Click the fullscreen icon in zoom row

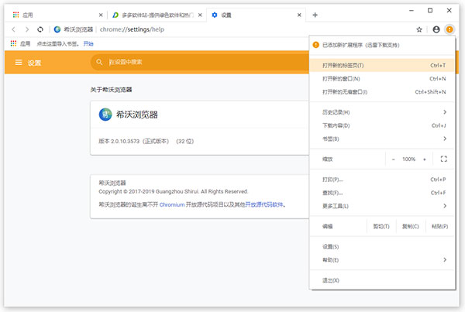(443, 159)
